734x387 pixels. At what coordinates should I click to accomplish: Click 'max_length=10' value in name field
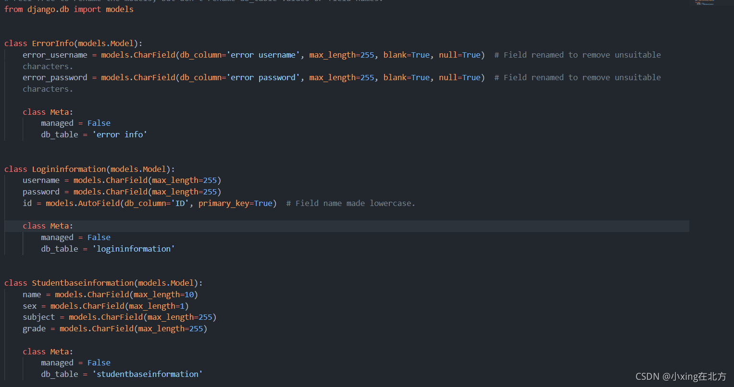[x=163, y=294]
